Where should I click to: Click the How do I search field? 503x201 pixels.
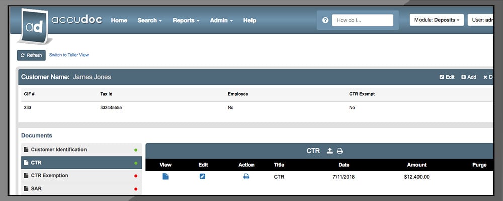click(x=363, y=20)
